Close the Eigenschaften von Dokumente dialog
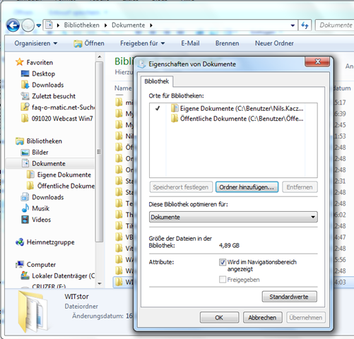Viewport: 354px width, 339px height. coord(317,61)
